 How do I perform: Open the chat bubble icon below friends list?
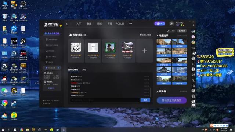point(194,105)
